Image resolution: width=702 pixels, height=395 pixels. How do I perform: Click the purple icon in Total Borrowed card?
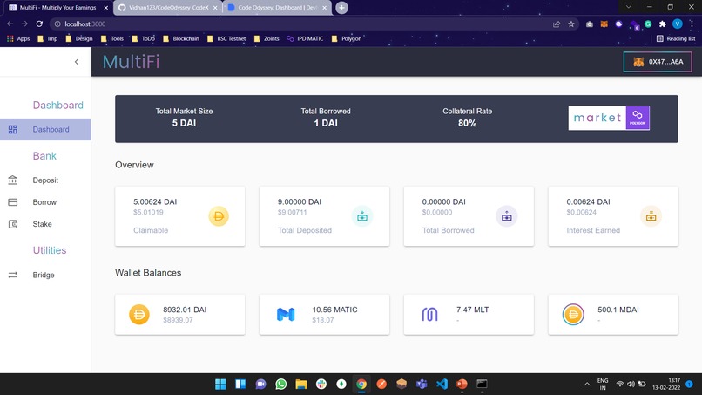pos(506,216)
